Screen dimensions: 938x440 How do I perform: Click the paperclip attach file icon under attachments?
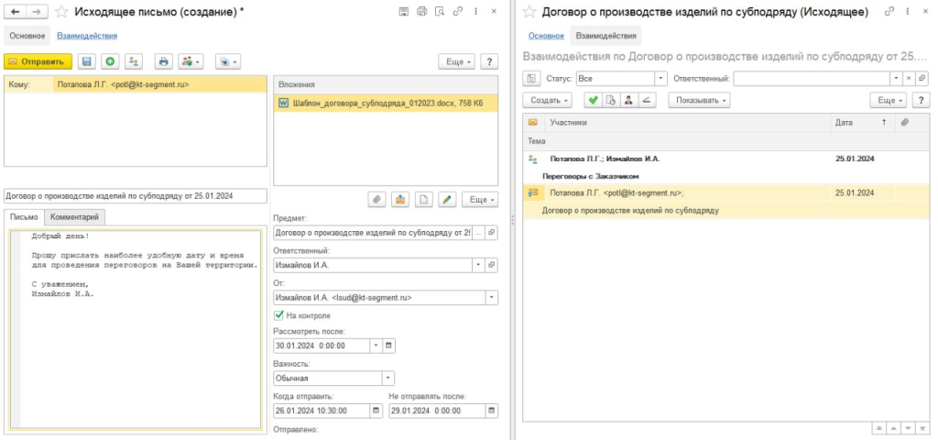tap(376, 199)
